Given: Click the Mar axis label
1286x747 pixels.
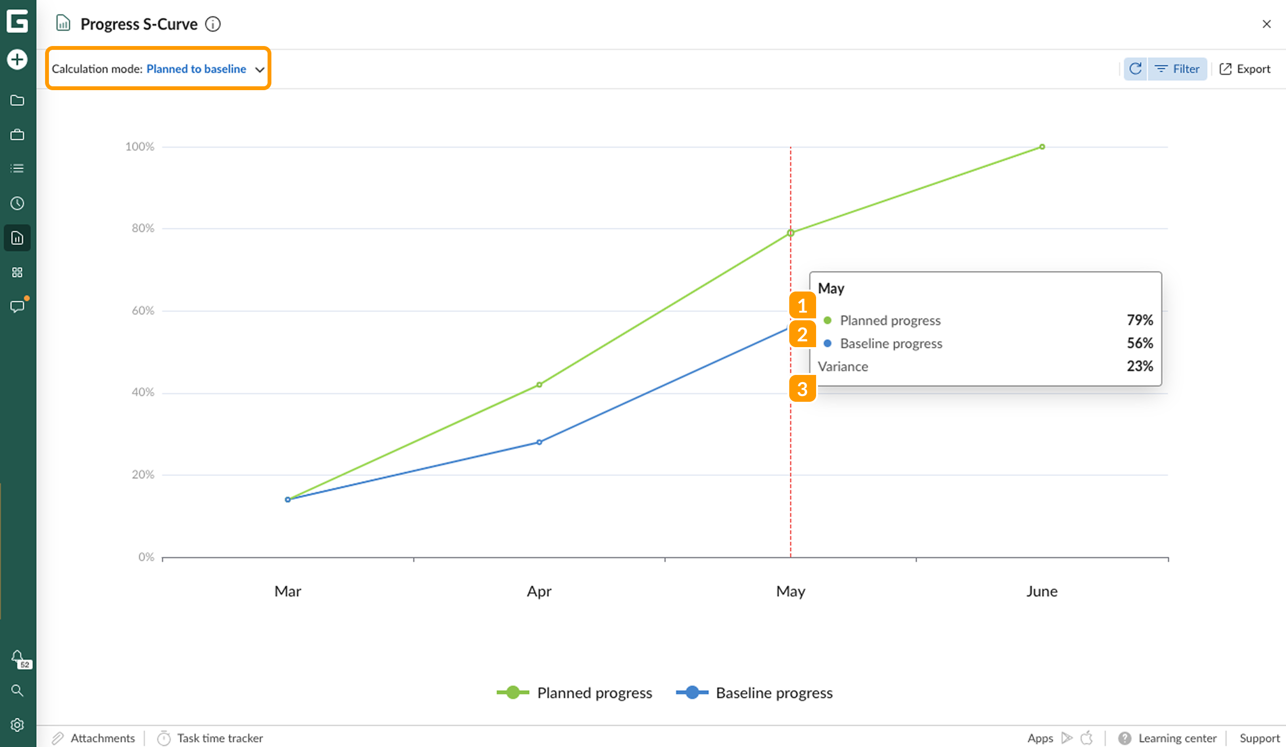Looking at the screenshot, I should pos(288,591).
